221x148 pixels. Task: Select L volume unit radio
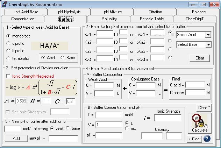click(127, 123)
